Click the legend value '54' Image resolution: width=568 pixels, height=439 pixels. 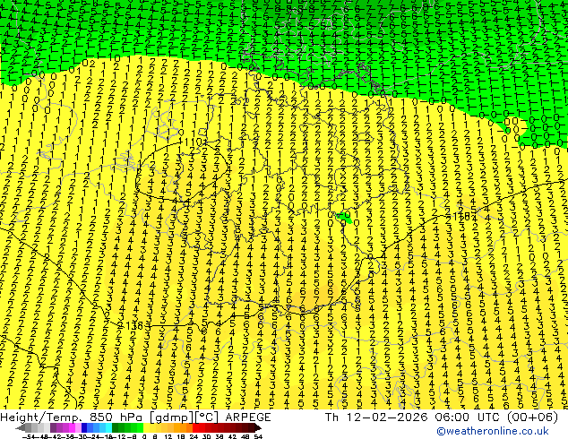click(x=257, y=436)
